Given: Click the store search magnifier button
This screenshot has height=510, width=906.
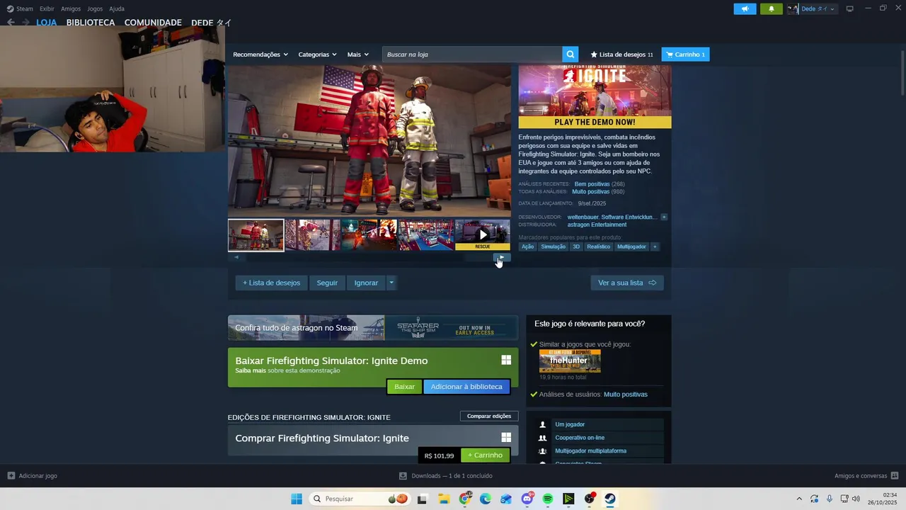Looking at the screenshot, I should (x=570, y=55).
